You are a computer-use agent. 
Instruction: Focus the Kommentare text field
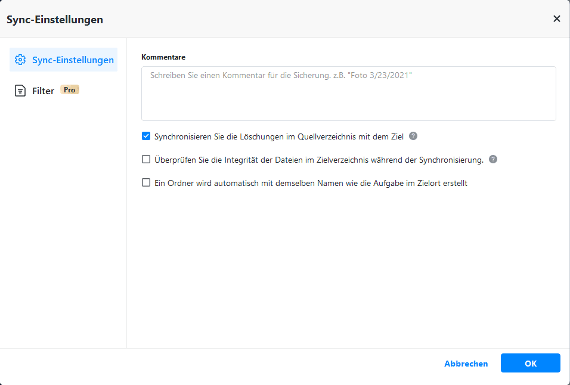(348, 94)
